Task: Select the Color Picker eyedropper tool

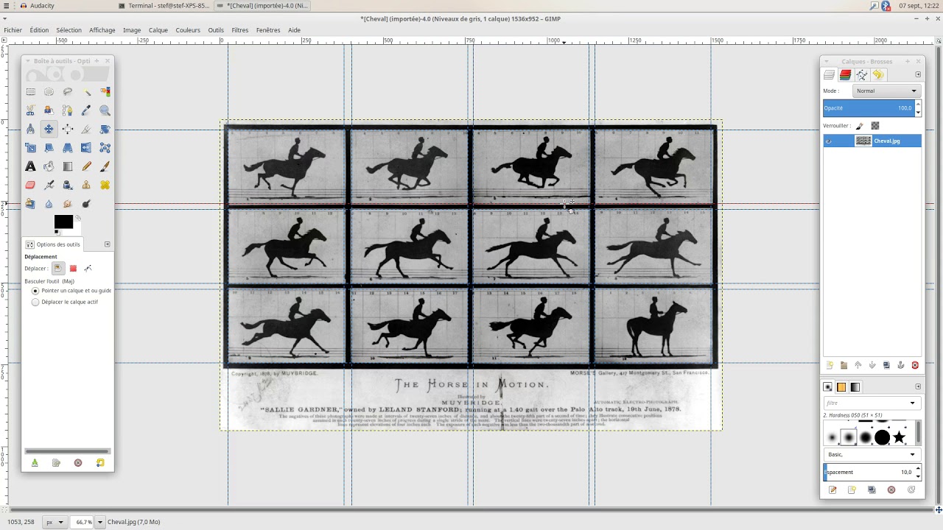Action: (x=86, y=110)
